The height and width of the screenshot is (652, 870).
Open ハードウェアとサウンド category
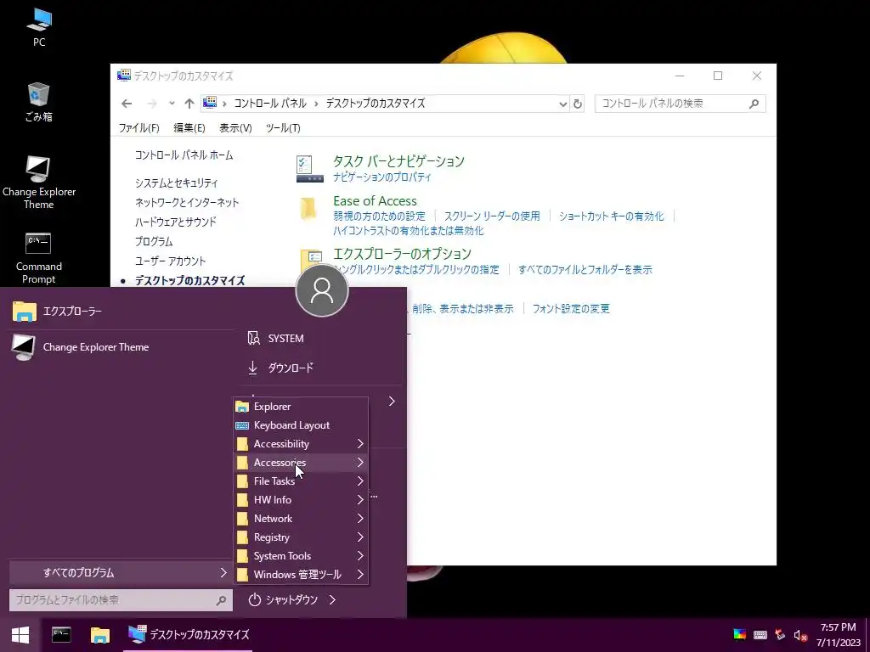coord(176,222)
